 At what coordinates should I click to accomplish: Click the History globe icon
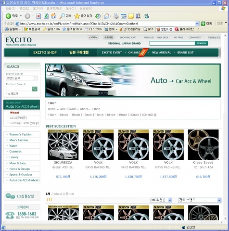click(x=98, y=16)
